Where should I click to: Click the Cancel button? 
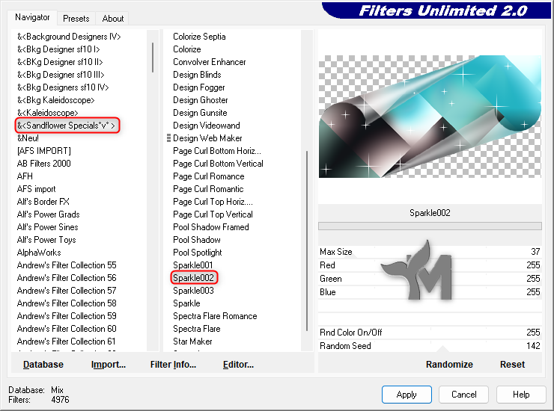464,395
